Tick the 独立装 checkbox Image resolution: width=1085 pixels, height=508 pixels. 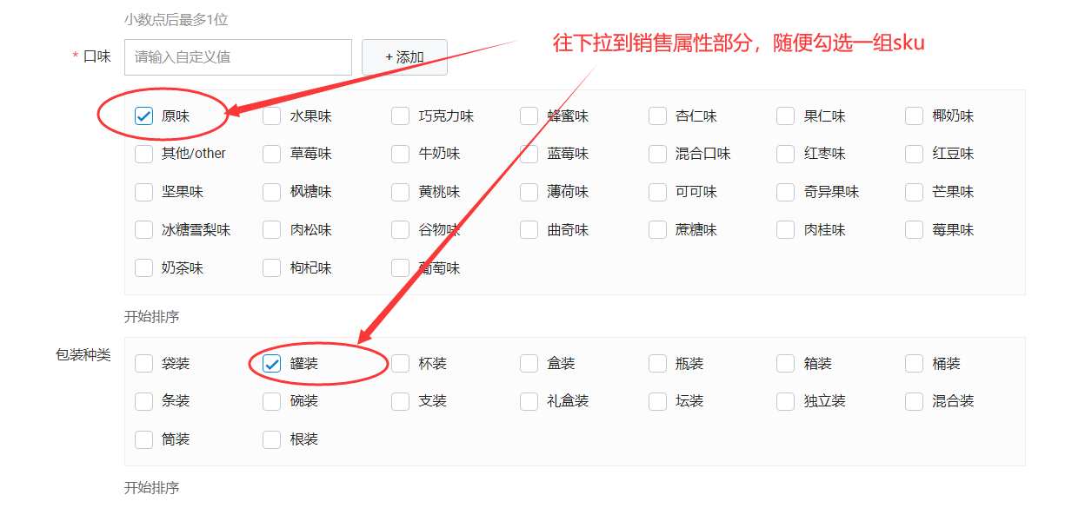tap(786, 401)
